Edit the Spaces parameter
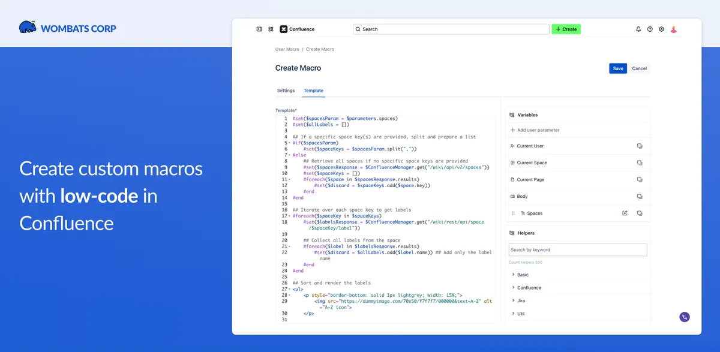The image size is (720, 352). click(x=625, y=213)
